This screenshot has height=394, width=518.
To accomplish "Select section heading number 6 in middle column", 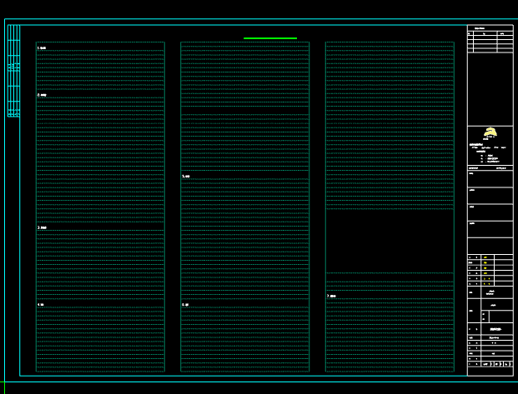I will pos(185,305).
